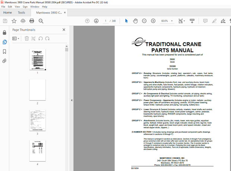The image size is (231, 171).
Task: Rotate page counterclockwise
Action: tap(41, 39)
